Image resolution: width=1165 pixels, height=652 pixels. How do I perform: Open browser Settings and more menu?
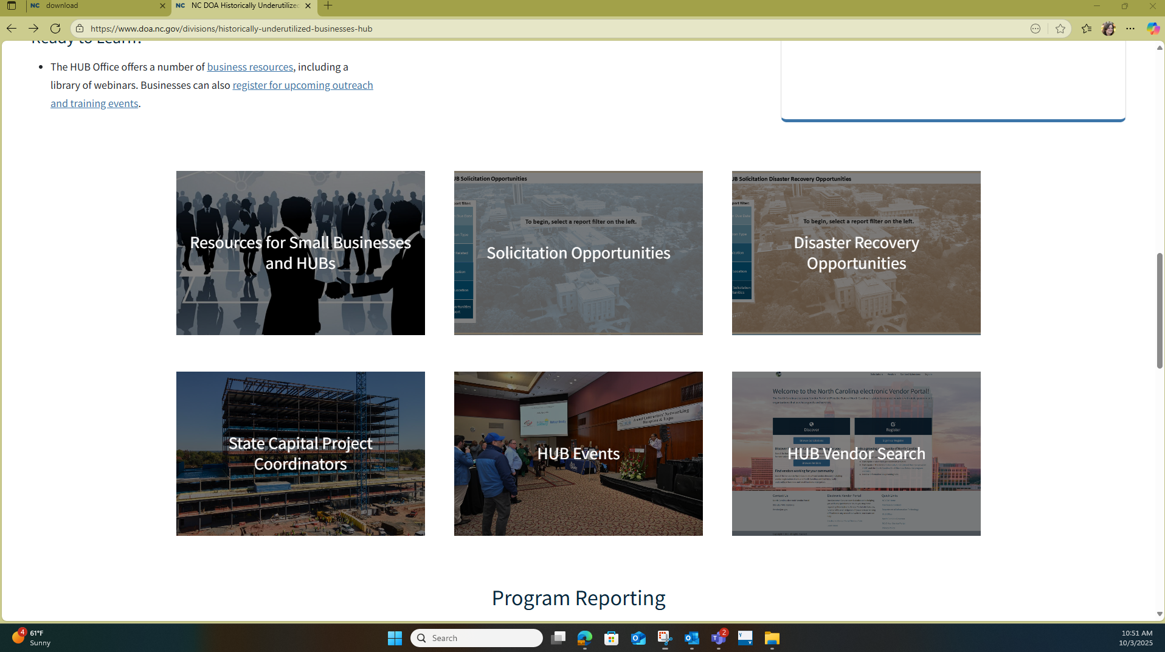[x=1130, y=29]
